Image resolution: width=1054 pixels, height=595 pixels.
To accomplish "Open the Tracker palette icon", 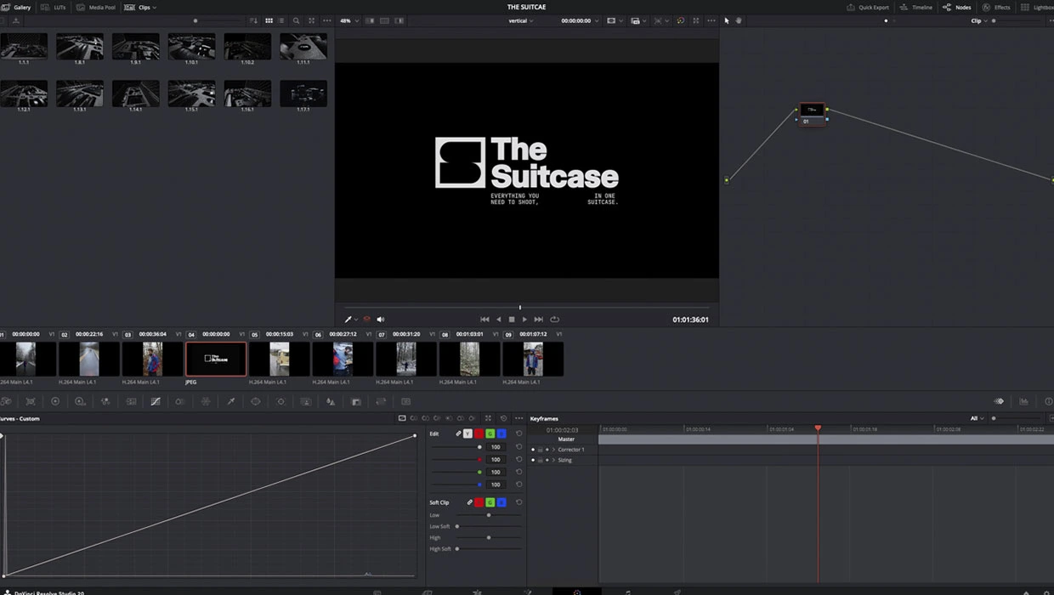I will (280, 401).
